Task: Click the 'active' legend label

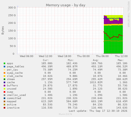Action: tap(12, 105)
